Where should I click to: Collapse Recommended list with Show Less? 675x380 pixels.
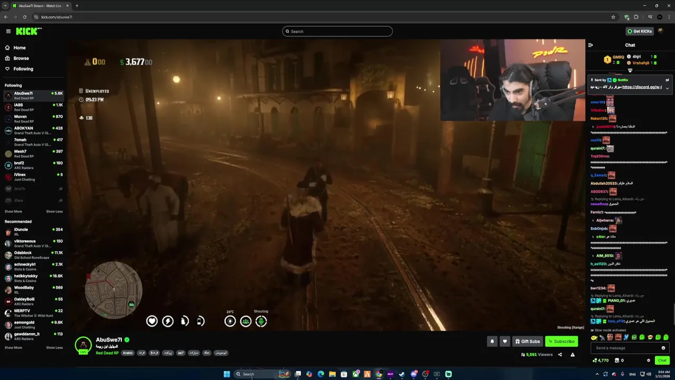(54, 347)
